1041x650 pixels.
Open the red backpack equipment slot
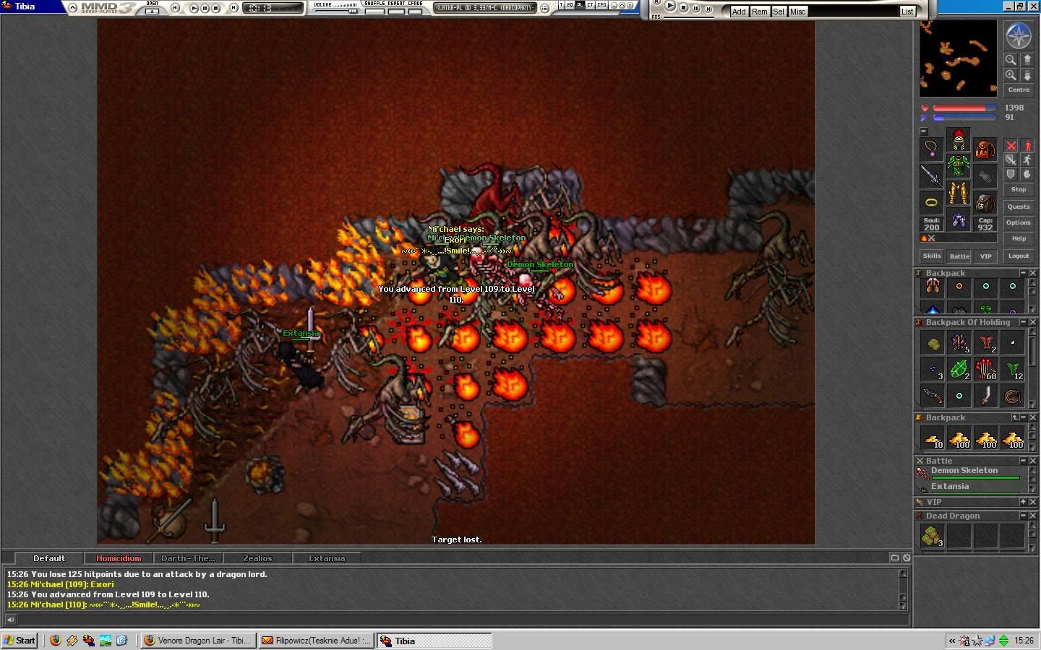985,149
